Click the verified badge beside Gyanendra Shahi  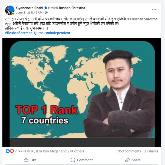[x=46, y=8]
